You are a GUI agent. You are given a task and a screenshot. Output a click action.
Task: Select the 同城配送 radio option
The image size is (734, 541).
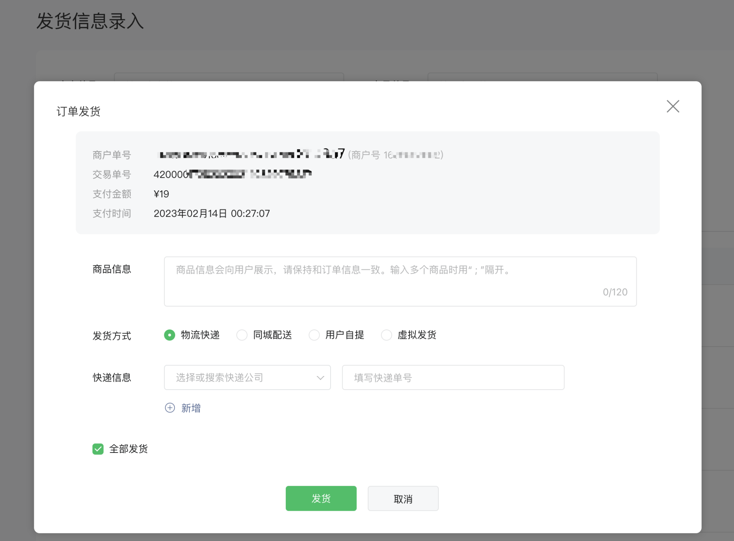242,335
